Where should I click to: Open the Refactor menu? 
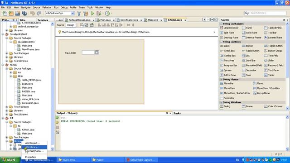click(x=47, y=8)
